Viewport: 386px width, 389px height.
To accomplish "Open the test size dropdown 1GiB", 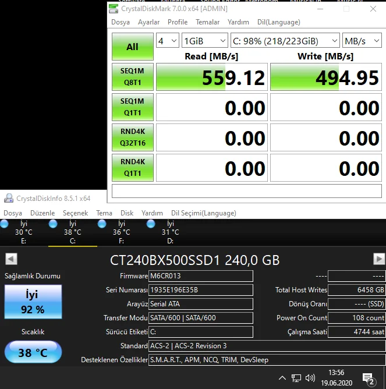I will click(205, 40).
